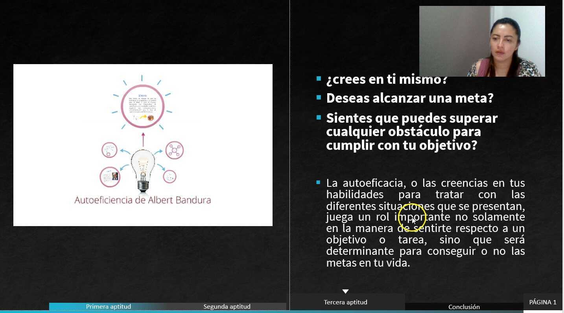Open the Síntesis circle at diagram top

point(142,105)
